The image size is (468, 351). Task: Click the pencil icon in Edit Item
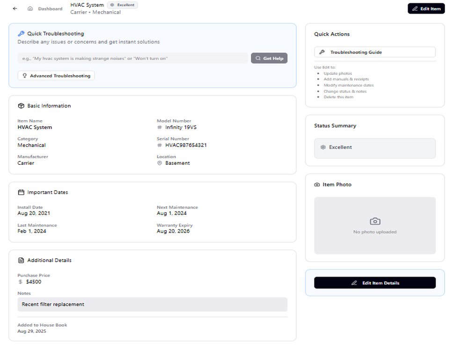click(415, 8)
